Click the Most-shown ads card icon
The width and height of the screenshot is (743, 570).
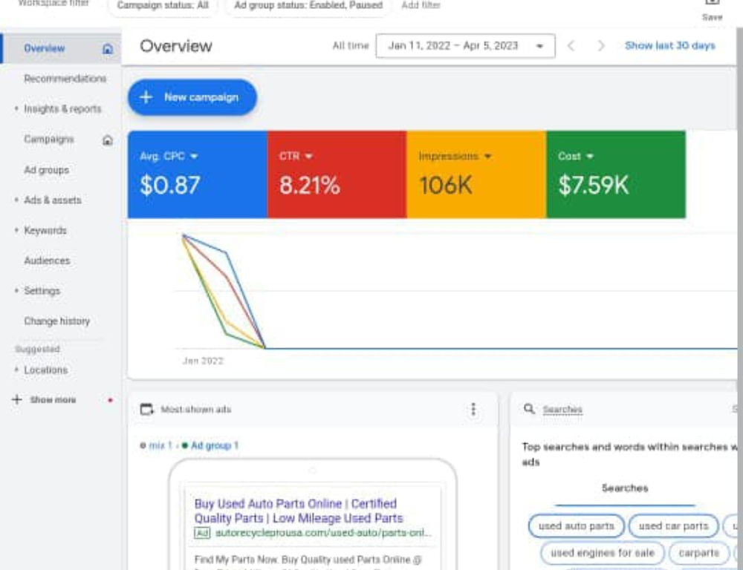146,409
